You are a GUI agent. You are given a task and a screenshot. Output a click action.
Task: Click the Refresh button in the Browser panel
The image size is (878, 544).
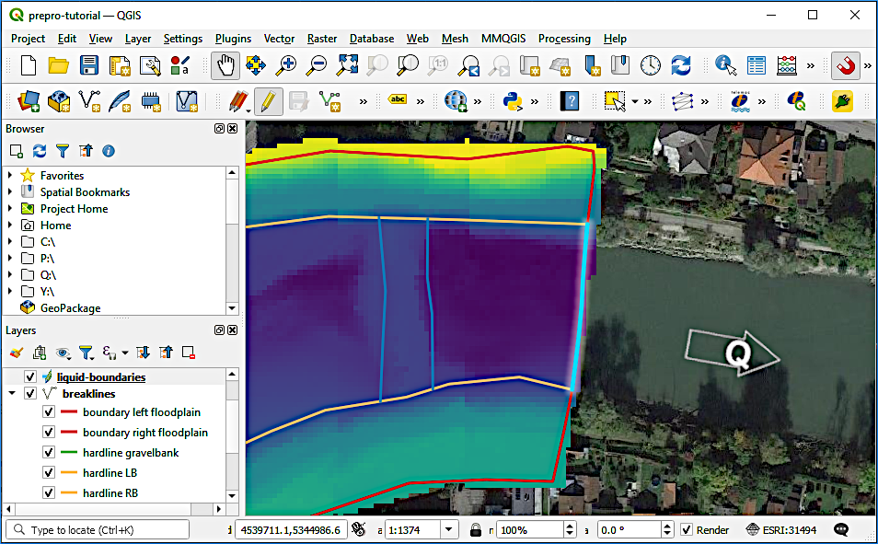(37, 150)
